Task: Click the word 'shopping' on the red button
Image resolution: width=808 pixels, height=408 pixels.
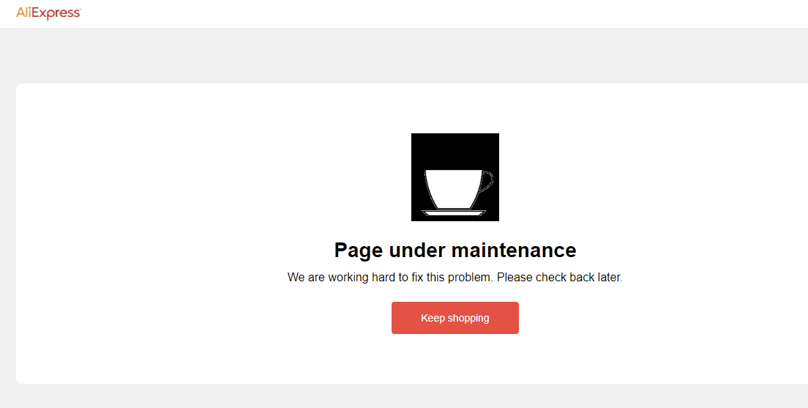Action: point(468,318)
